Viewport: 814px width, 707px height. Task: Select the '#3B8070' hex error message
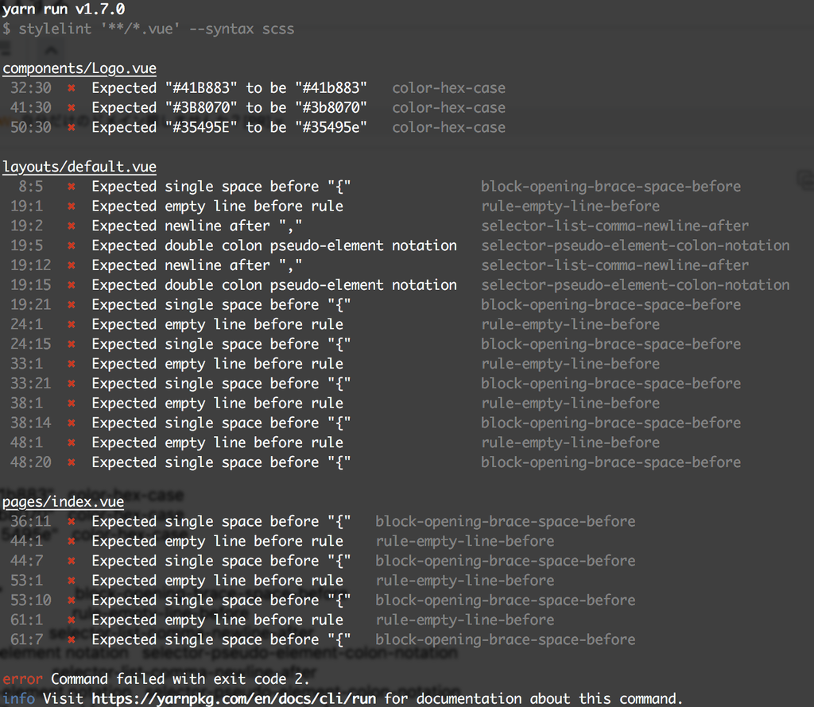pyautogui.click(x=230, y=108)
